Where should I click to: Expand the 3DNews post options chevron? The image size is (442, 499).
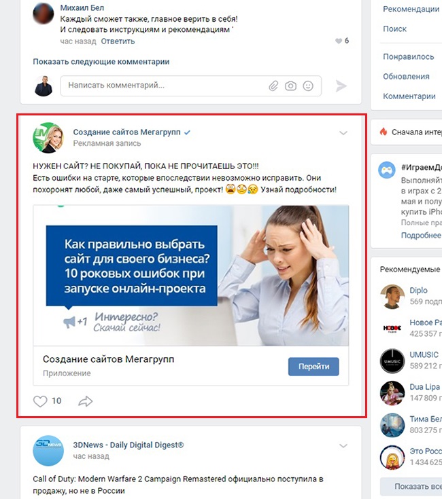[x=343, y=446]
